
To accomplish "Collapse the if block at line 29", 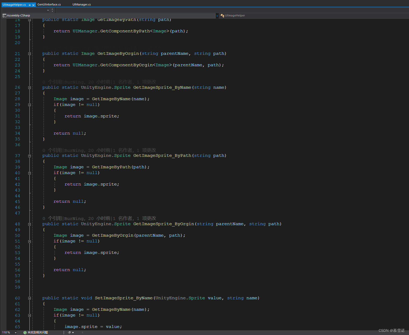I will tap(29, 105).
